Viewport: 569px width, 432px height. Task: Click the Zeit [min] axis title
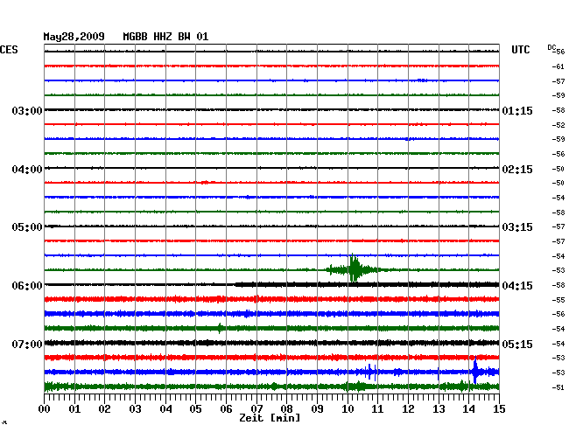click(270, 418)
